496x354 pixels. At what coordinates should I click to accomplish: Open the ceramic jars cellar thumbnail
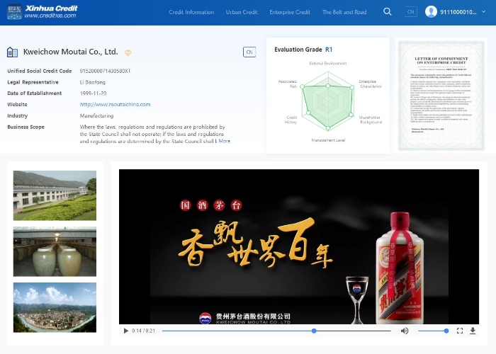(55, 251)
